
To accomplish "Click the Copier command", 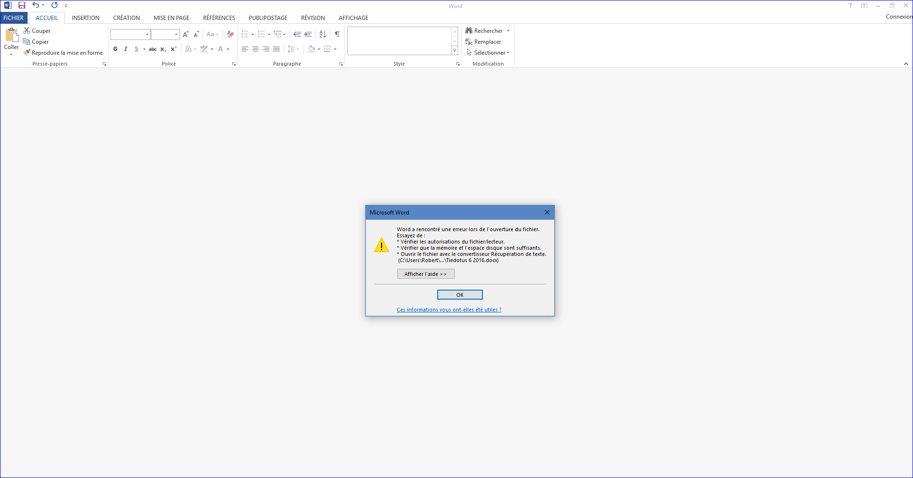I will click(x=36, y=42).
